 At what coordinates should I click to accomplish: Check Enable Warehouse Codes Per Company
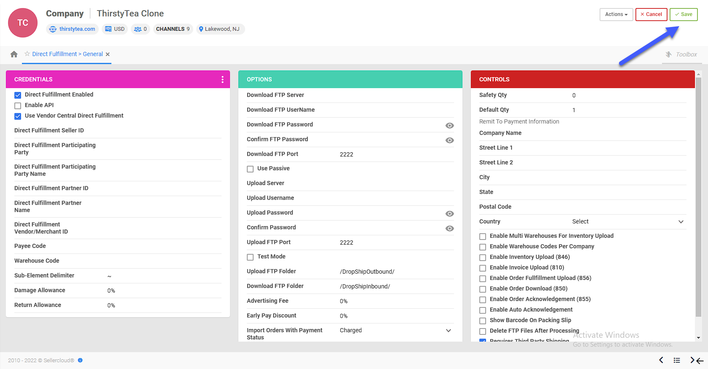pyautogui.click(x=483, y=247)
